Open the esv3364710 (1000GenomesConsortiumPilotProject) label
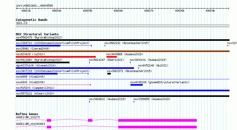This screenshot has width=237, height=130. click(53, 43)
